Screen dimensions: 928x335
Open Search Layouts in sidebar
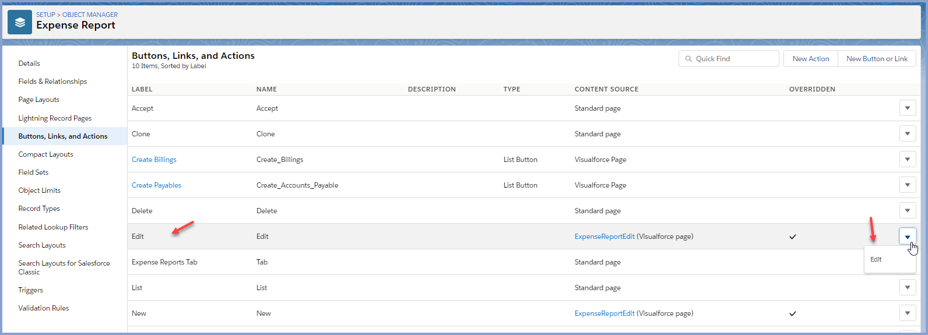click(42, 245)
